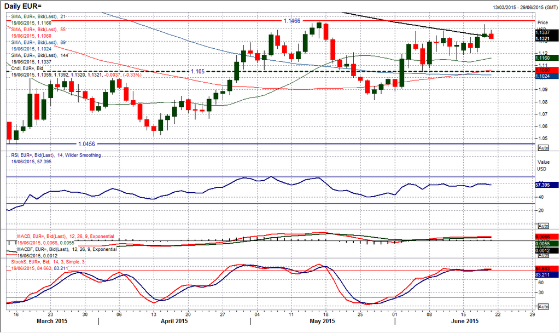Image resolution: width=560 pixels, height=333 pixels.
Task: Click the 60 level on the Stochastic axis
Action: click(541, 283)
